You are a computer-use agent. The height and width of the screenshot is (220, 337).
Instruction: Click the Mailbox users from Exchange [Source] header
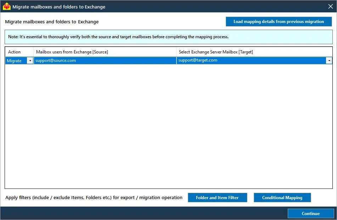pos(105,52)
